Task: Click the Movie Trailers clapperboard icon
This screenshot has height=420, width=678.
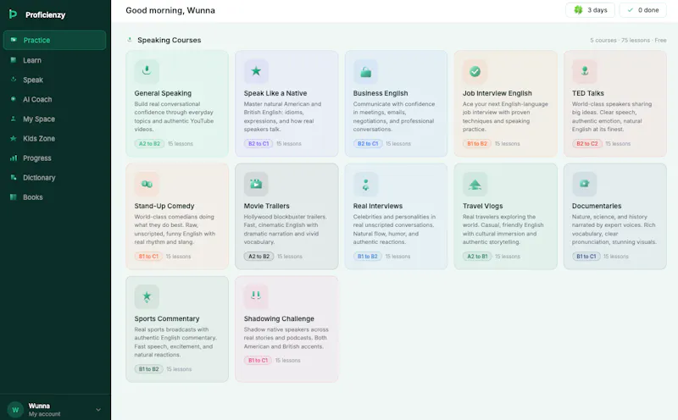Action: (x=256, y=184)
